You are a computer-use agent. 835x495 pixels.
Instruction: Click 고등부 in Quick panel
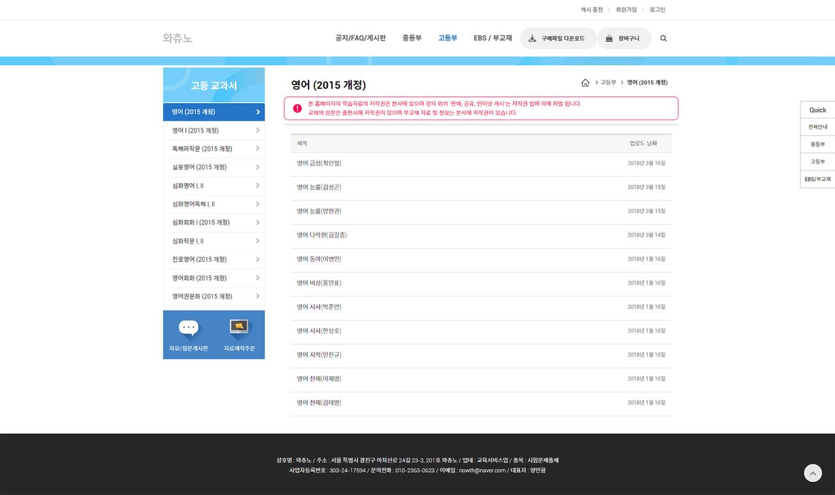coord(817,161)
